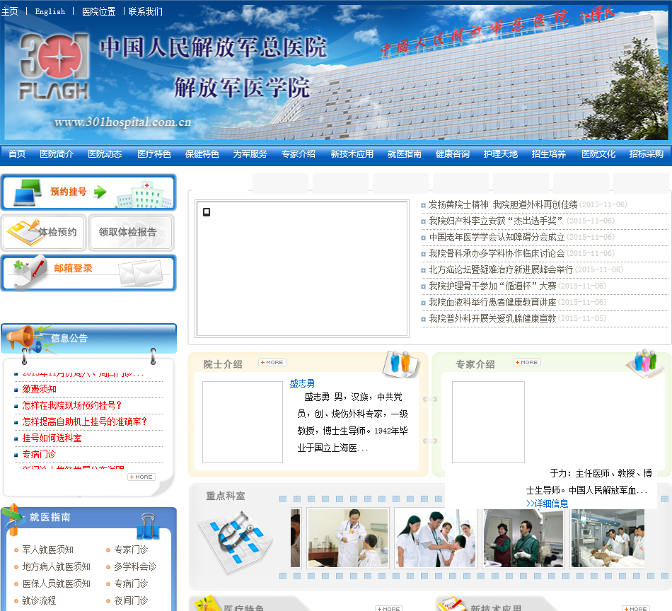
Task: Select 保健特色 in navigation bar
Action: click(x=202, y=154)
